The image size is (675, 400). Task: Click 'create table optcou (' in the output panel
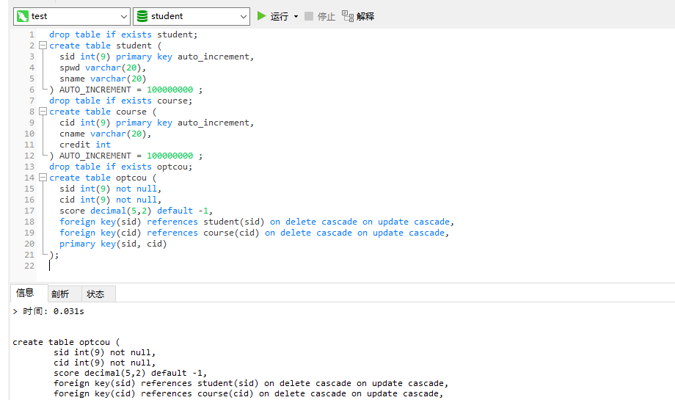point(66,342)
